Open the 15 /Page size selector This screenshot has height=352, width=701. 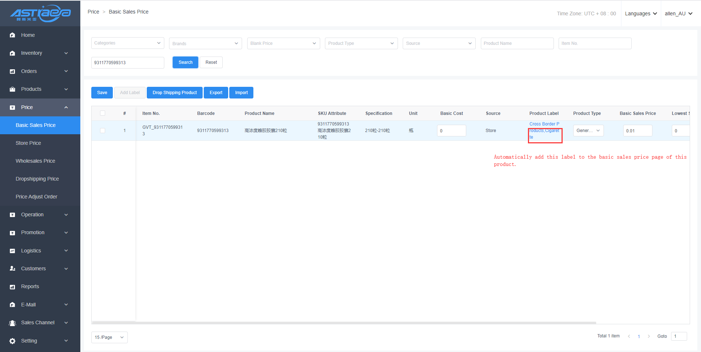tap(109, 337)
